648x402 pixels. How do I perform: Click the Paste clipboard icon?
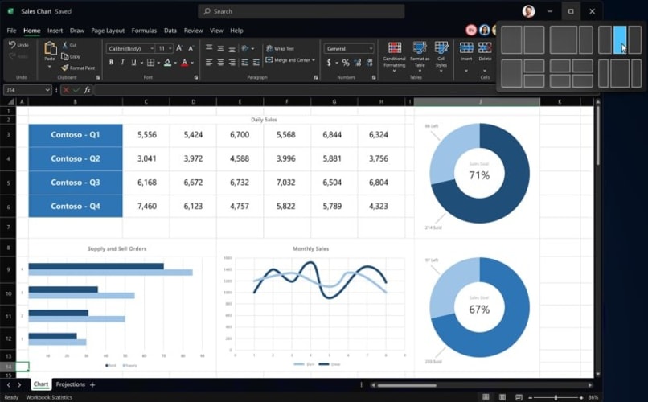[51, 49]
